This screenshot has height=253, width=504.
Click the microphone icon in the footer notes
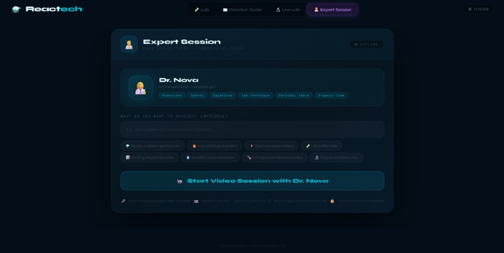click(123, 201)
